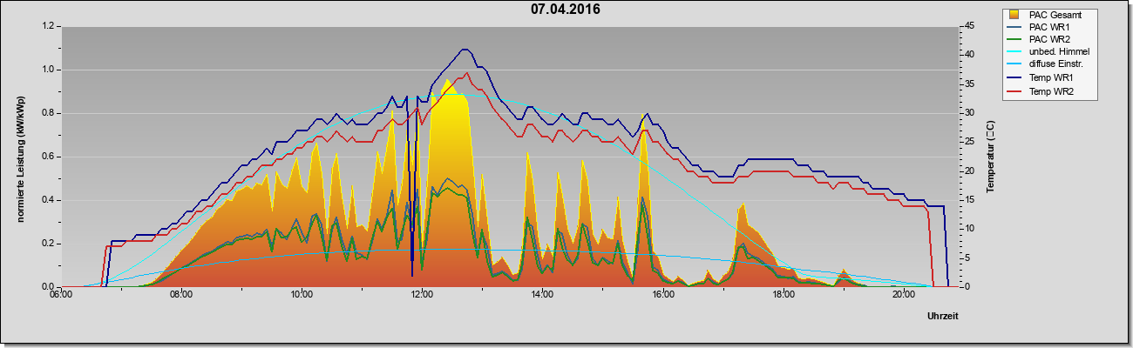Click the chart title 07.04.2016

(565, 10)
